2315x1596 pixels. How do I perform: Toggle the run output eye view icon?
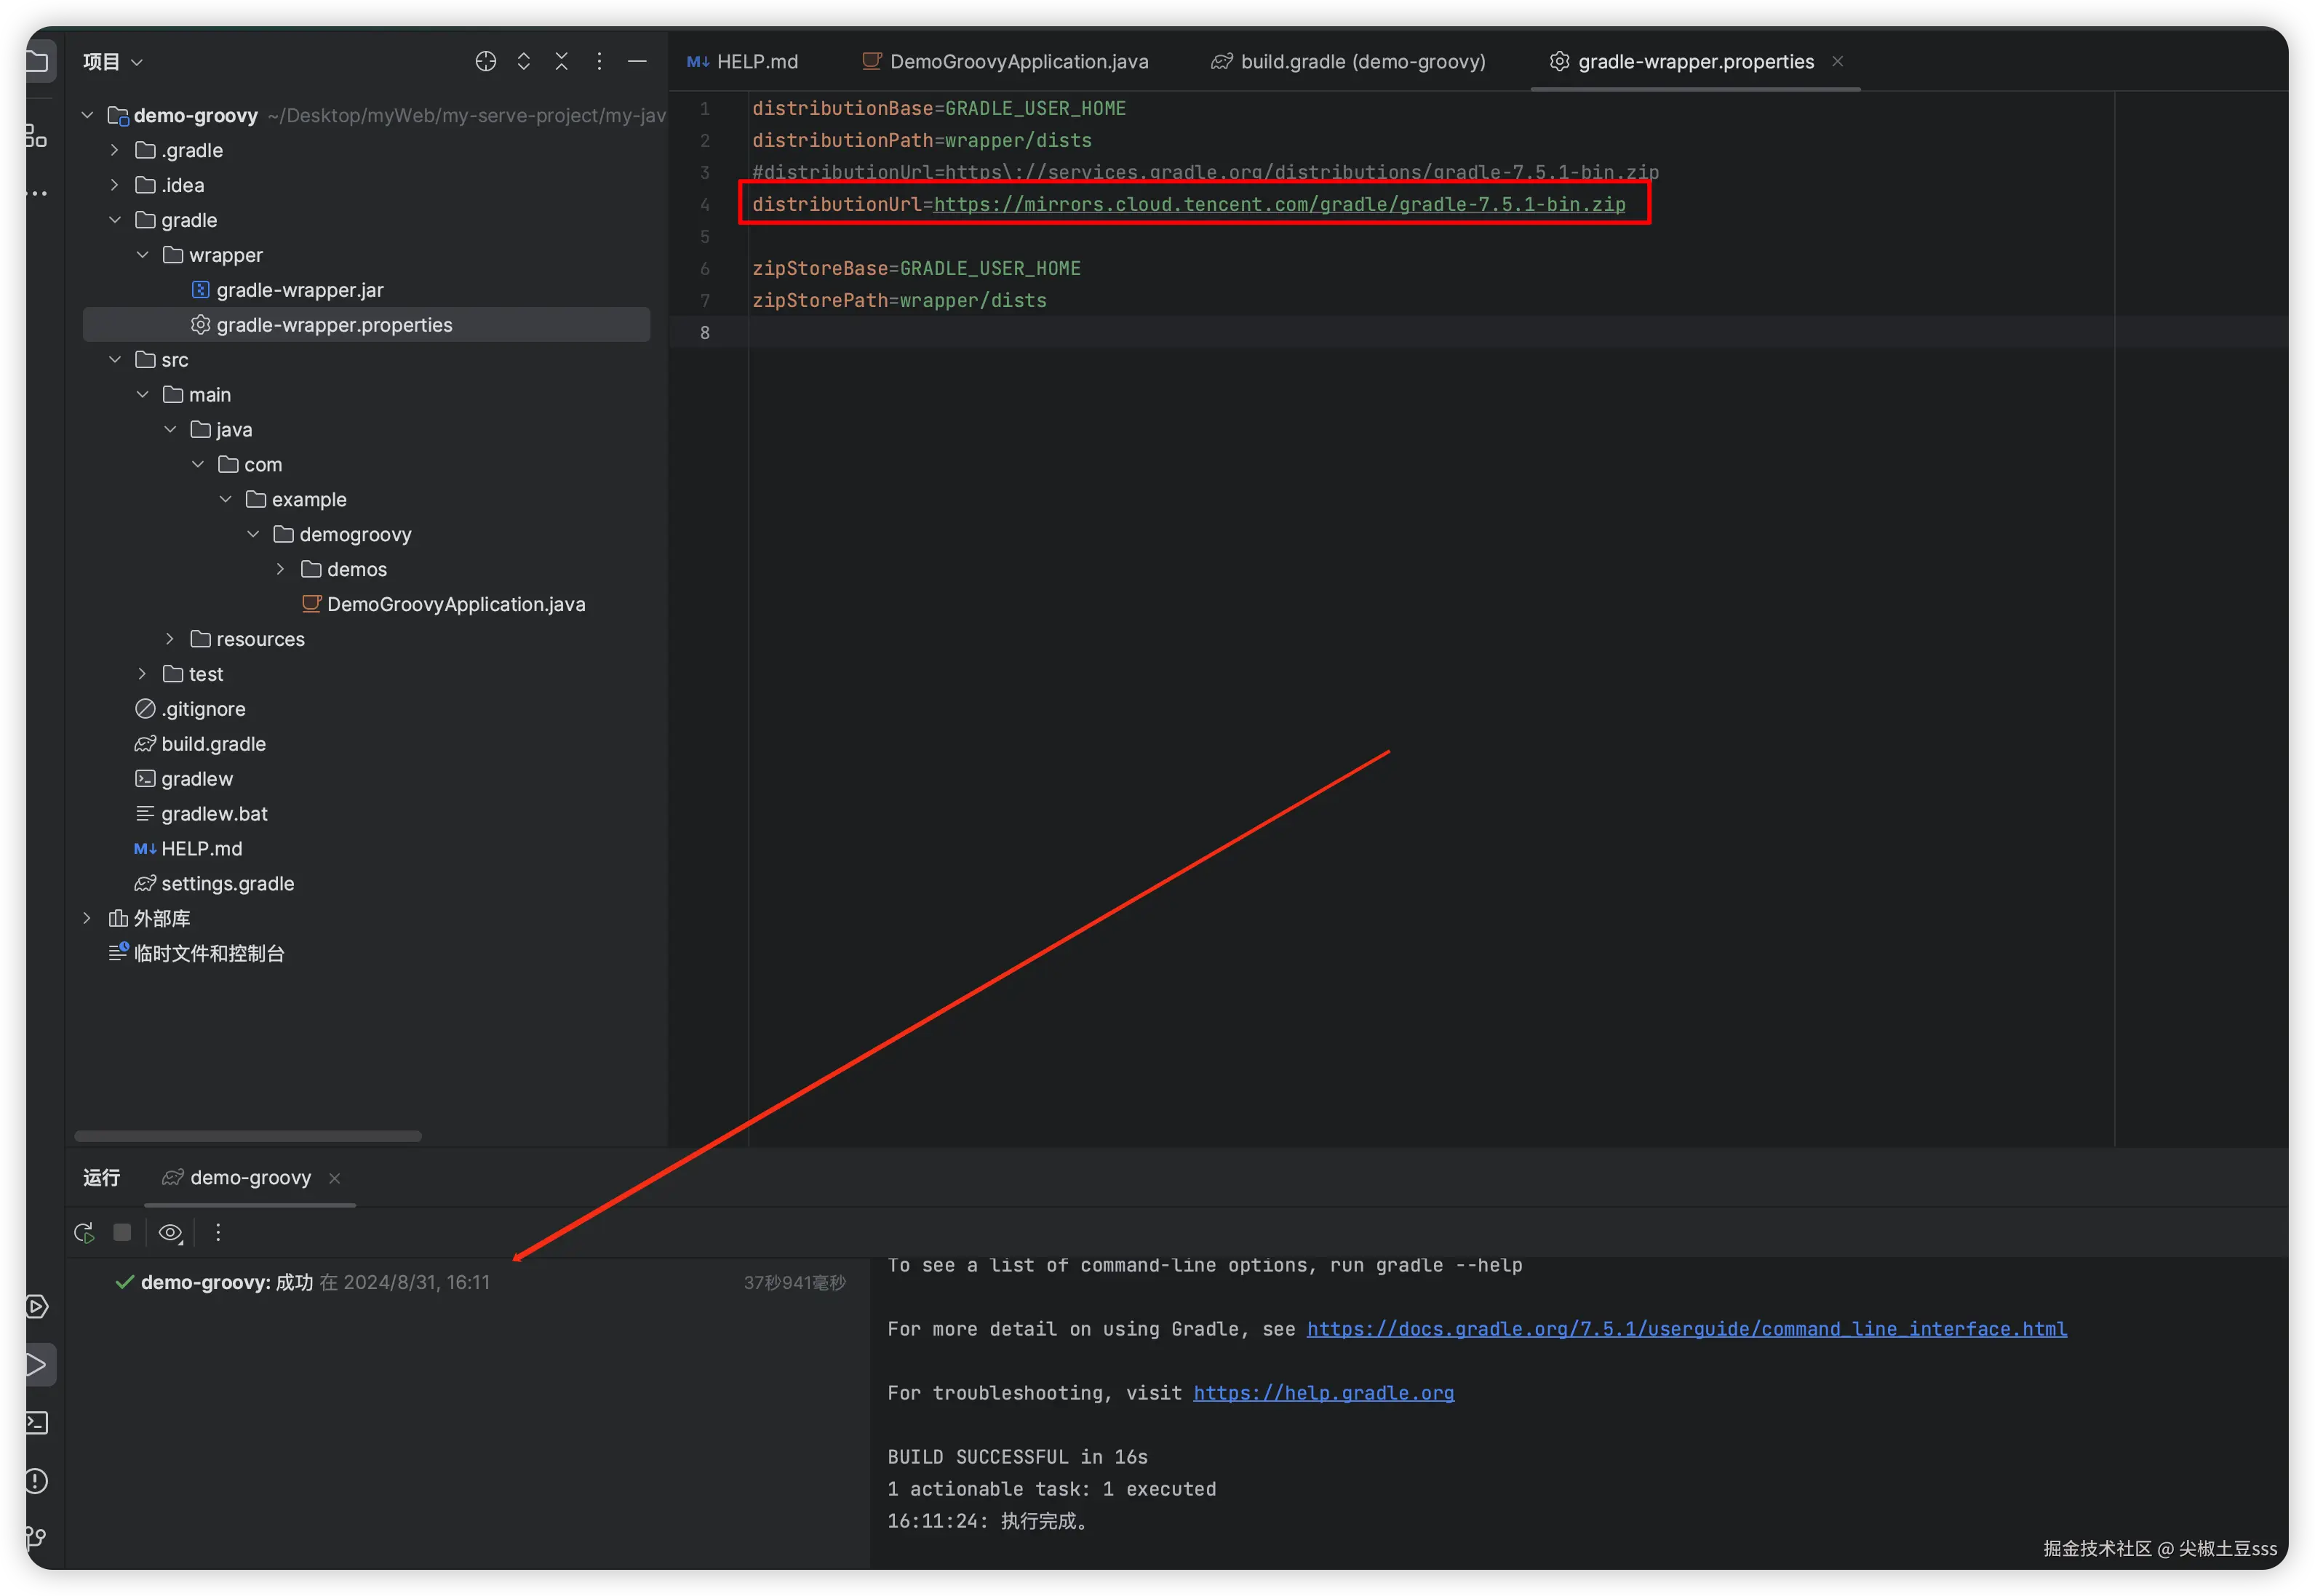(x=170, y=1233)
